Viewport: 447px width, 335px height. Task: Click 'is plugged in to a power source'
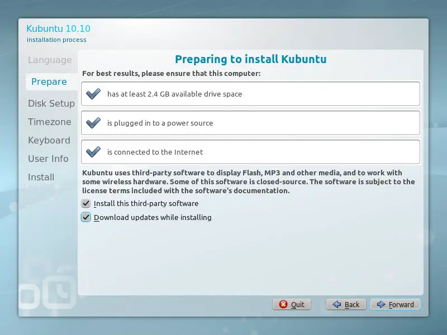(160, 123)
